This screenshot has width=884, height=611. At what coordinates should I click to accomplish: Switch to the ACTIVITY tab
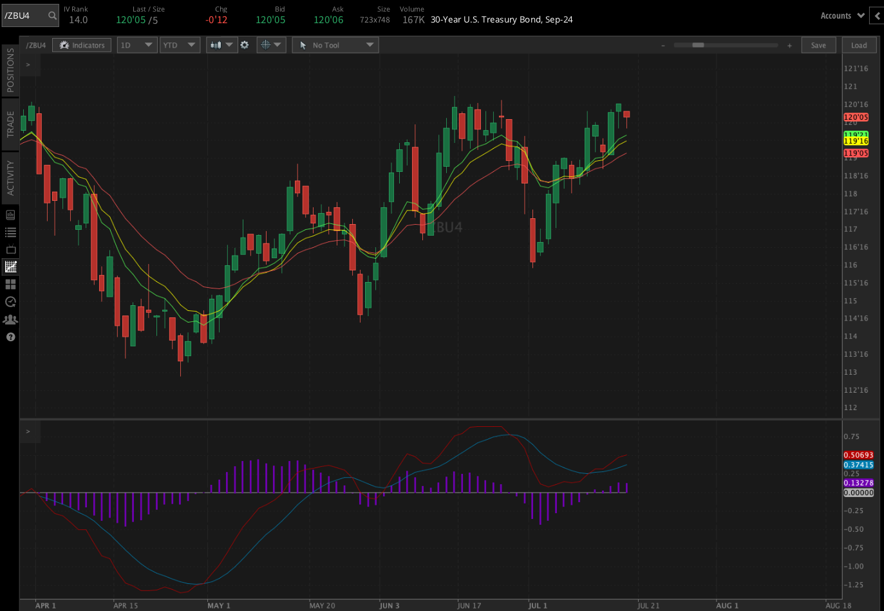coord(10,178)
